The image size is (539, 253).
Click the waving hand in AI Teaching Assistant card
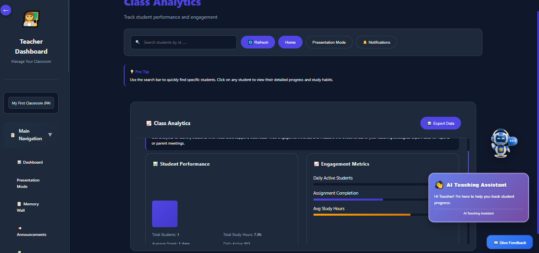[439, 184]
